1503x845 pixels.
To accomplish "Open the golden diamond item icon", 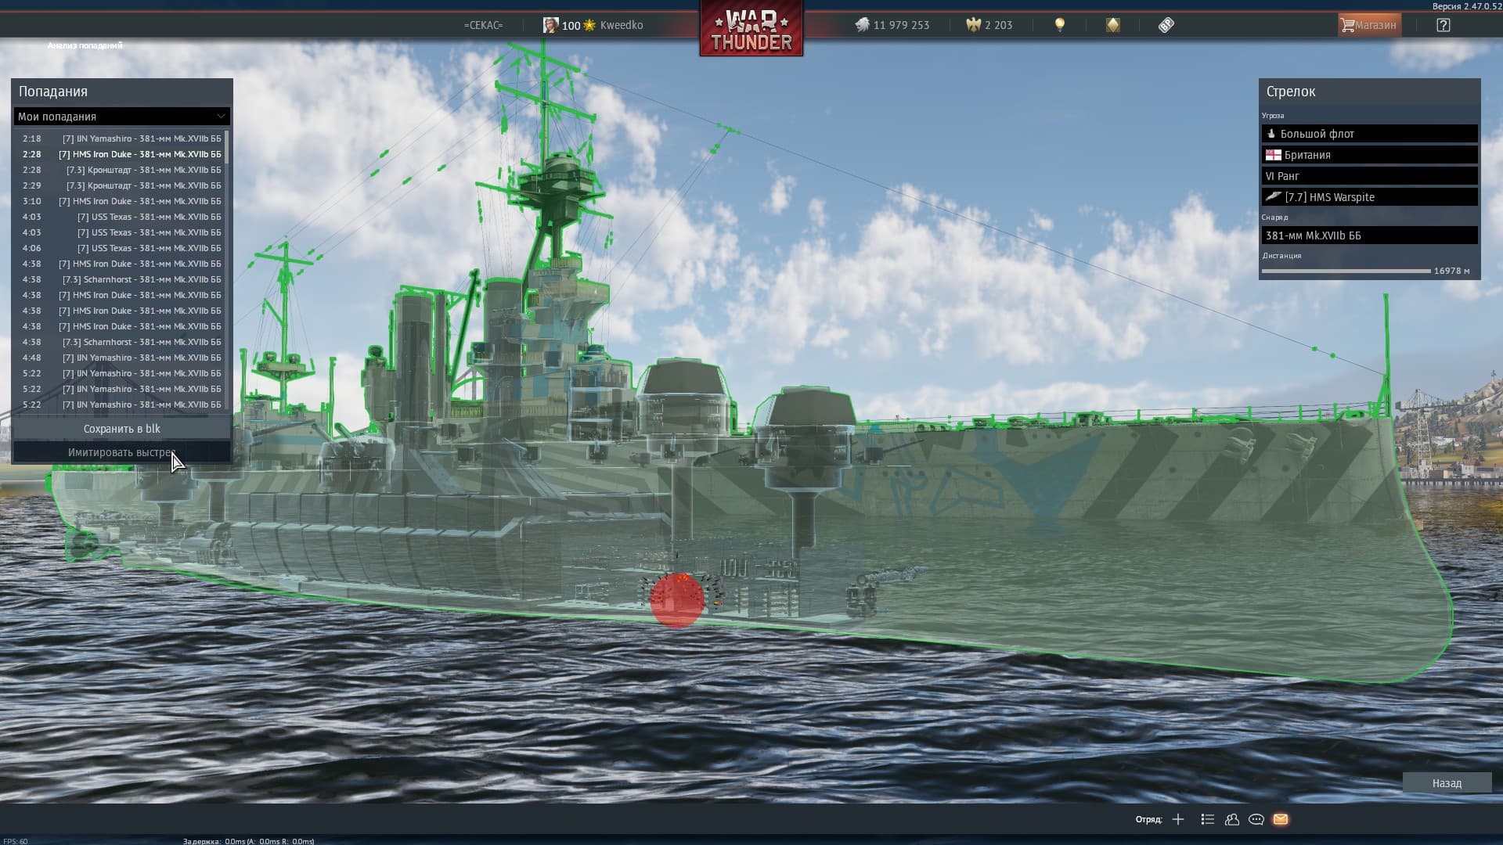I will (1112, 25).
